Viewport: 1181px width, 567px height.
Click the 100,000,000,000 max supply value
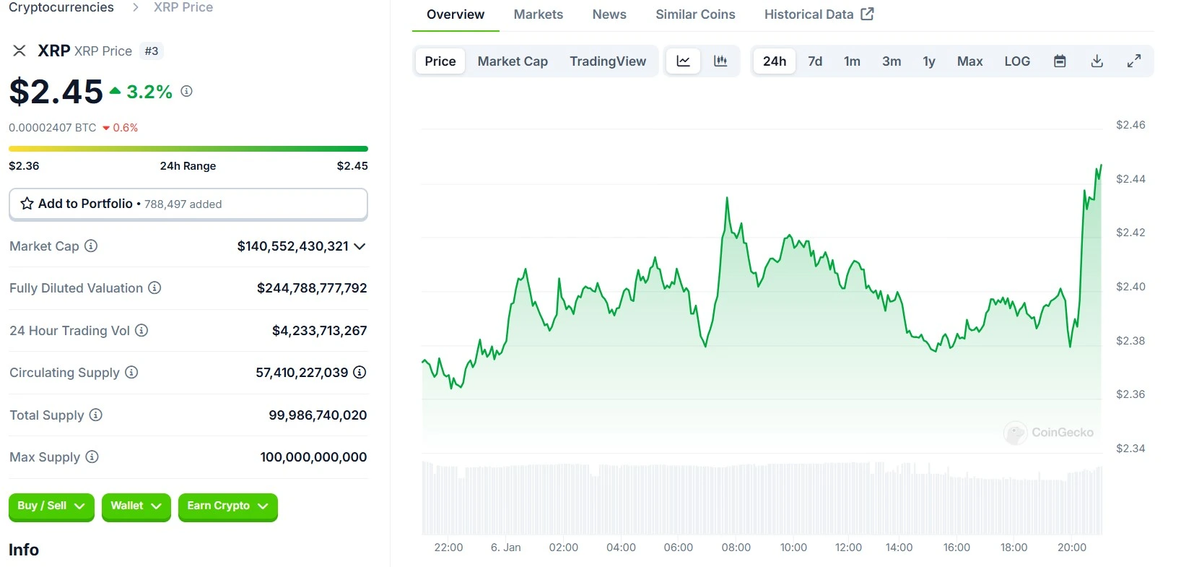(313, 457)
